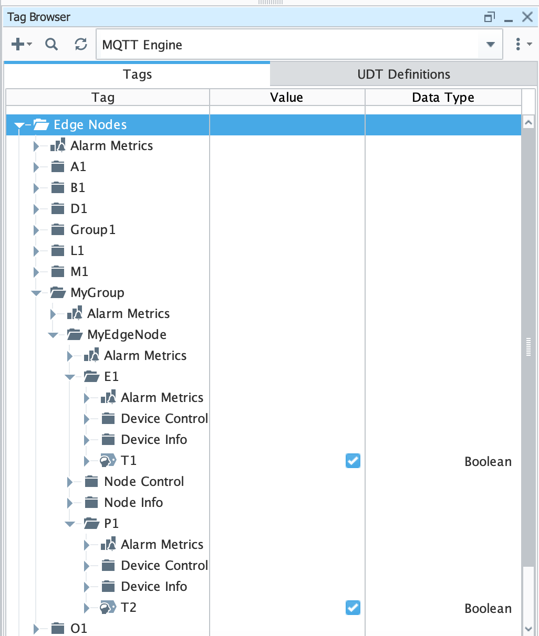Click the add tag plus icon
Image resolution: width=539 pixels, height=636 pixels.
tap(18, 45)
